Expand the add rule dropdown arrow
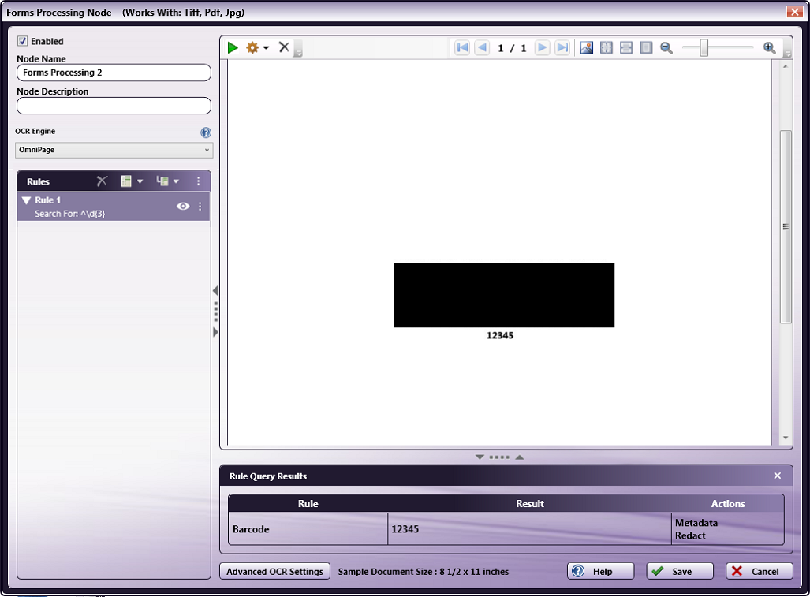 point(140,181)
